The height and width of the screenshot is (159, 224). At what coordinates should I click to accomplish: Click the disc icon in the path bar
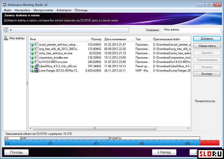[x=6, y=30]
